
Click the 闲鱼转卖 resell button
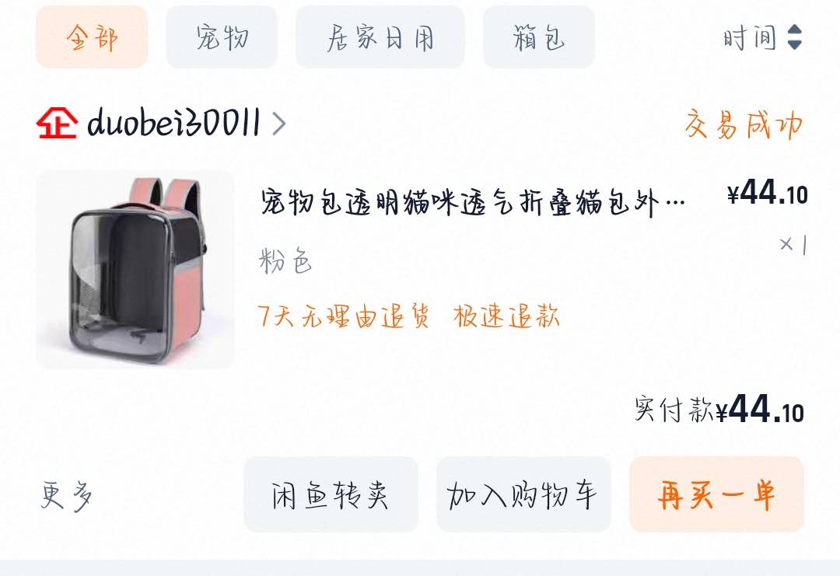coord(331,494)
